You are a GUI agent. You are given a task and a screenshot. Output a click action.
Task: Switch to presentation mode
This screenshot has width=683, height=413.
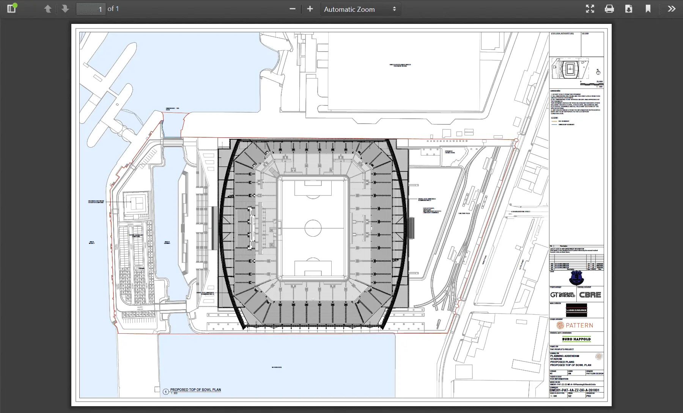click(590, 9)
